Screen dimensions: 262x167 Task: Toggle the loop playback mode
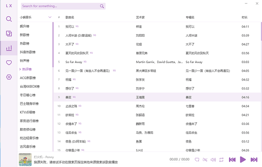pyautogui.click(x=221, y=159)
